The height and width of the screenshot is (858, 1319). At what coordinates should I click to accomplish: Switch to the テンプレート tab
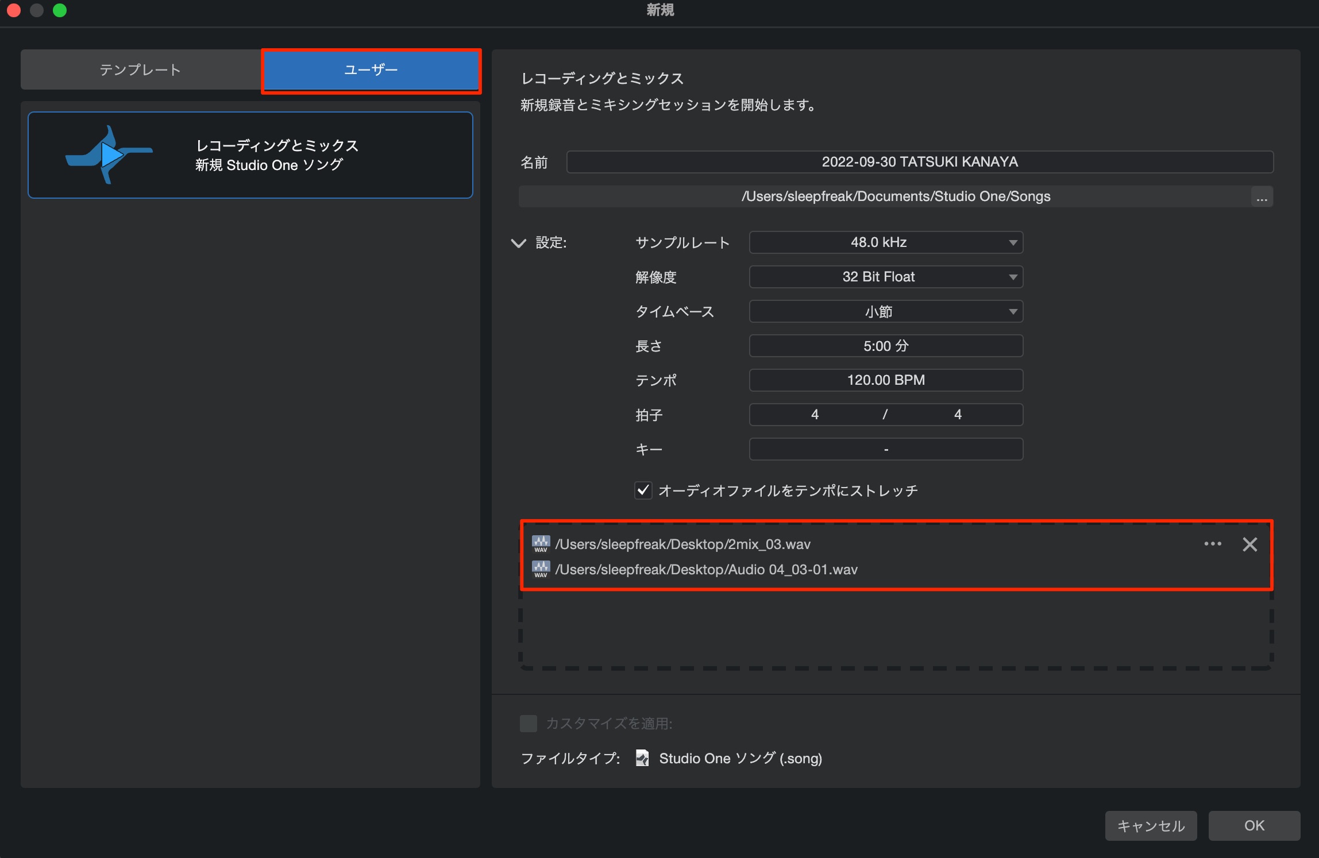tap(141, 69)
